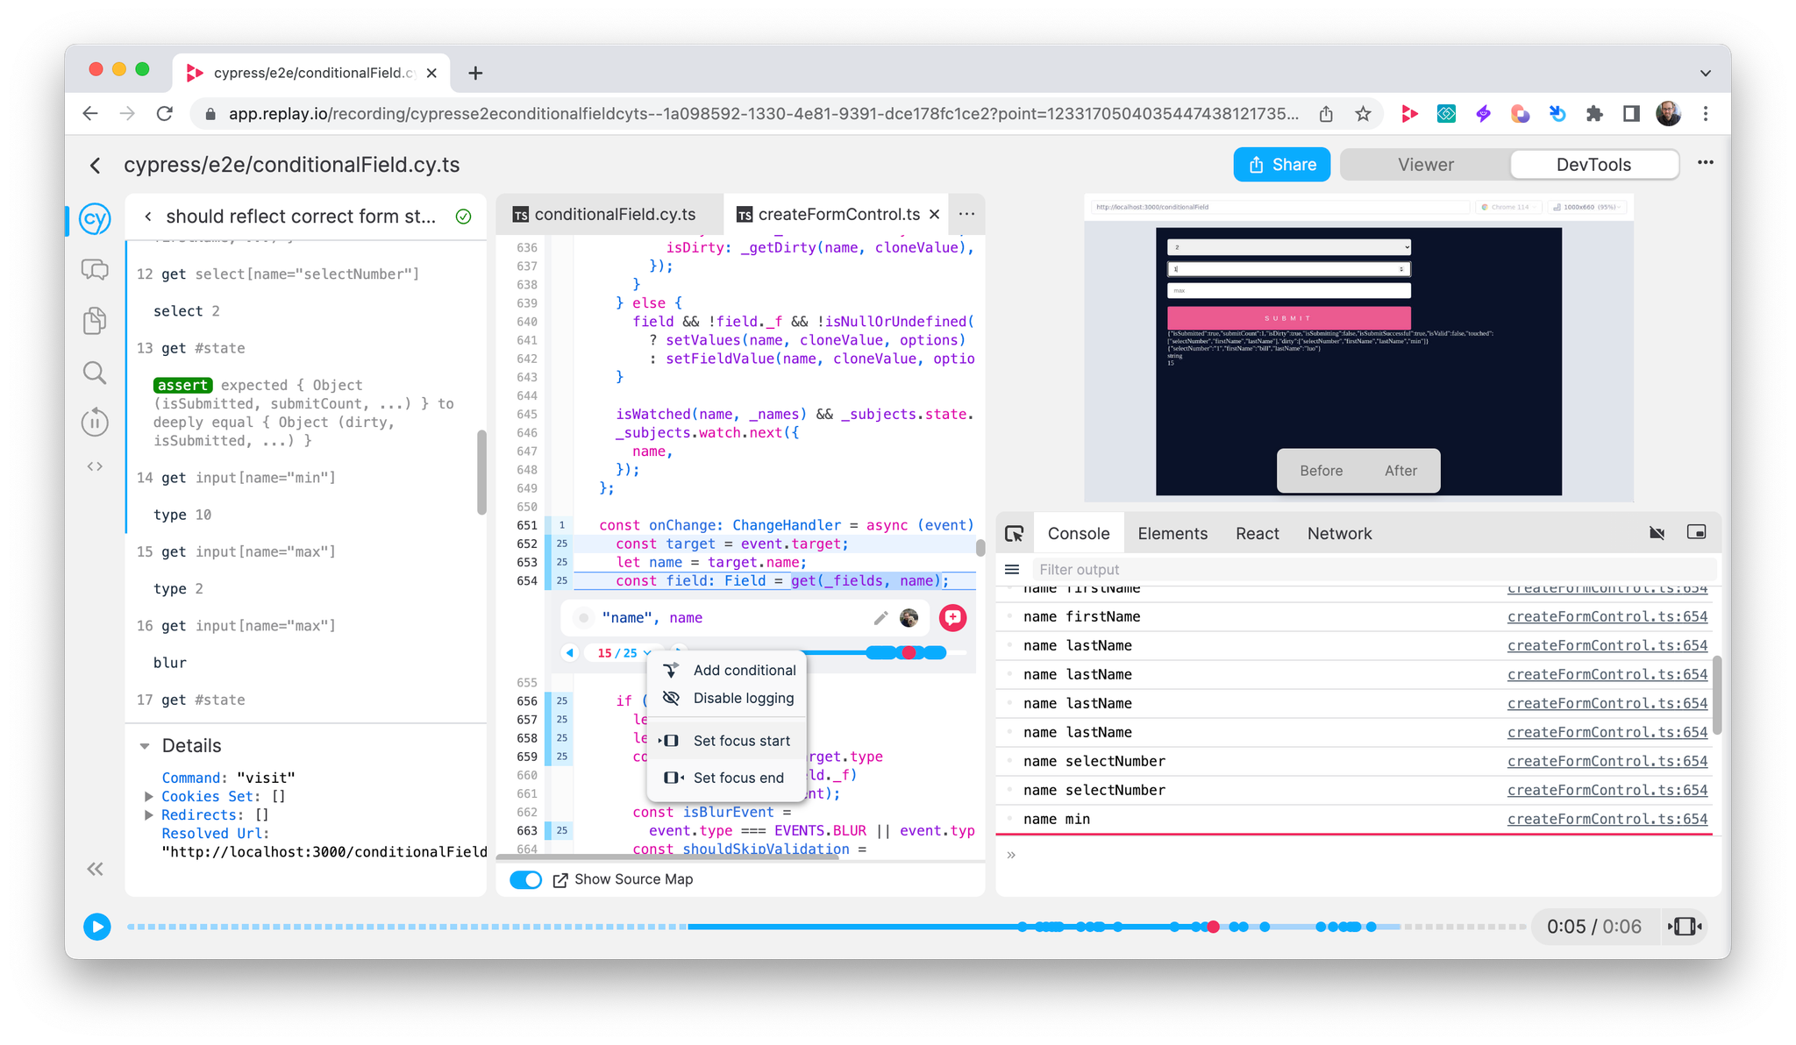
Task: Open a new browser tab
Action: (x=475, y=74)
